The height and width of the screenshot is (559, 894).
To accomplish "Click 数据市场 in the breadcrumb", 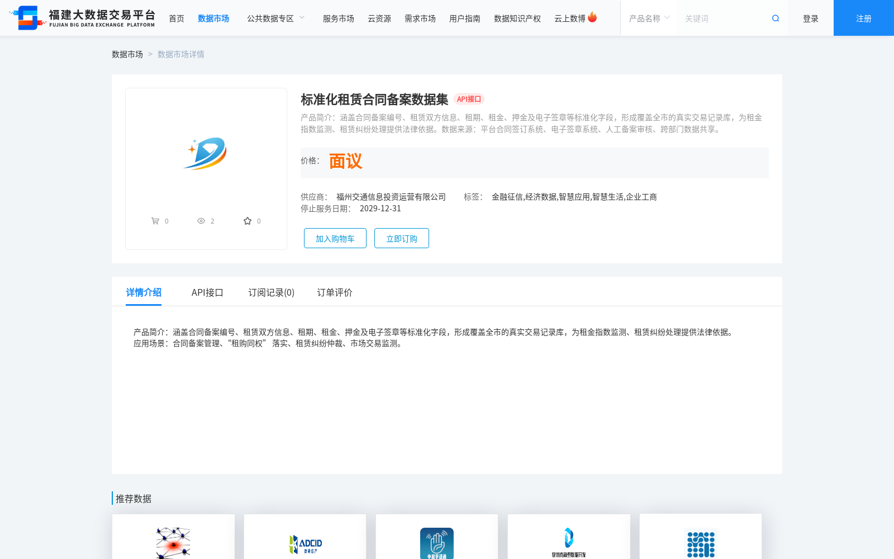I will 127,54.
